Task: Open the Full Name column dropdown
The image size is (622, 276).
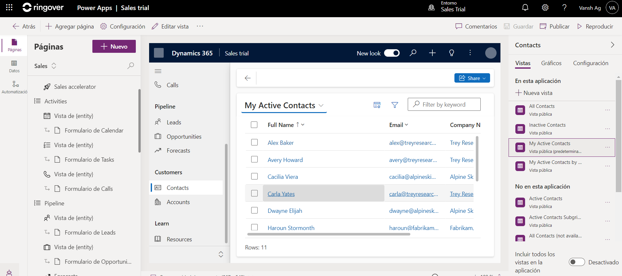Action: coord(303,125)
